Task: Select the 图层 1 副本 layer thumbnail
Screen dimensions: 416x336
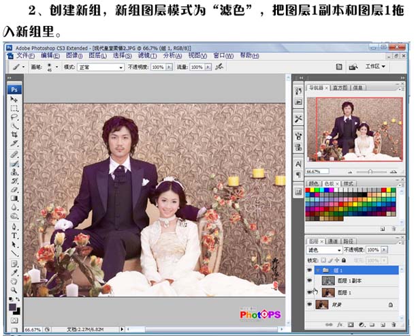Action: coord(328,281)
